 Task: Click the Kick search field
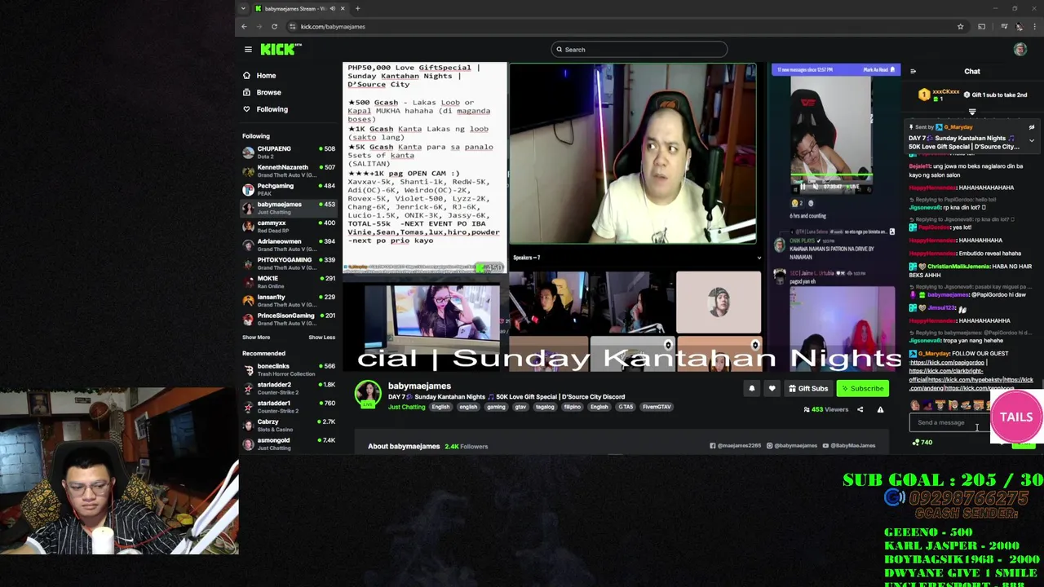[639, 50]
